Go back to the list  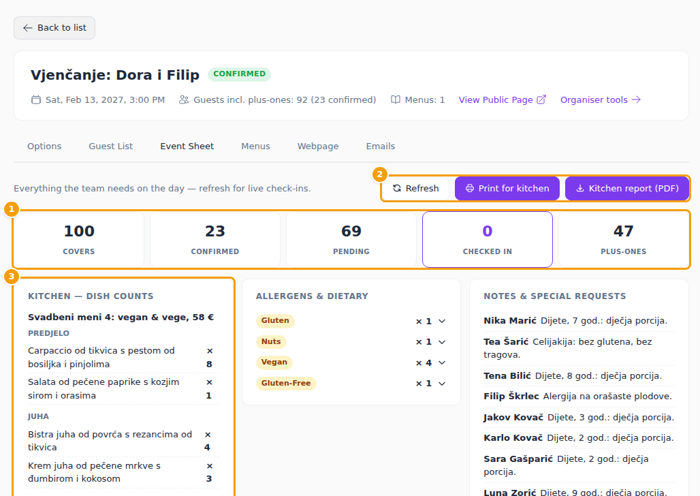click(x=54, y=28)
